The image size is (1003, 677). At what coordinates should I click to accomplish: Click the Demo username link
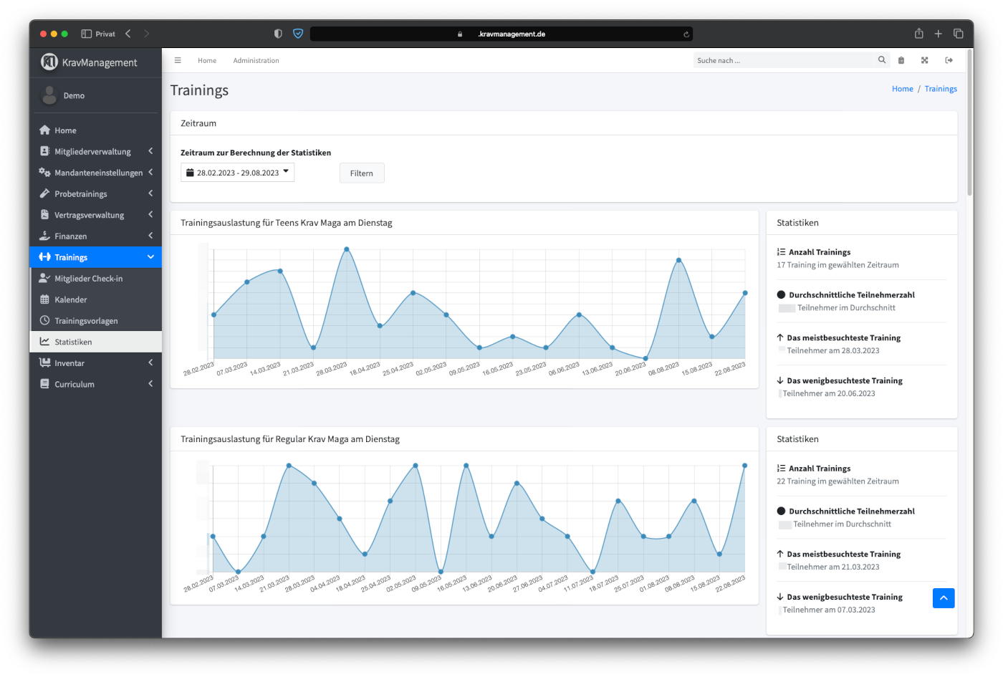pyautogui.click(x=74, y=95)
